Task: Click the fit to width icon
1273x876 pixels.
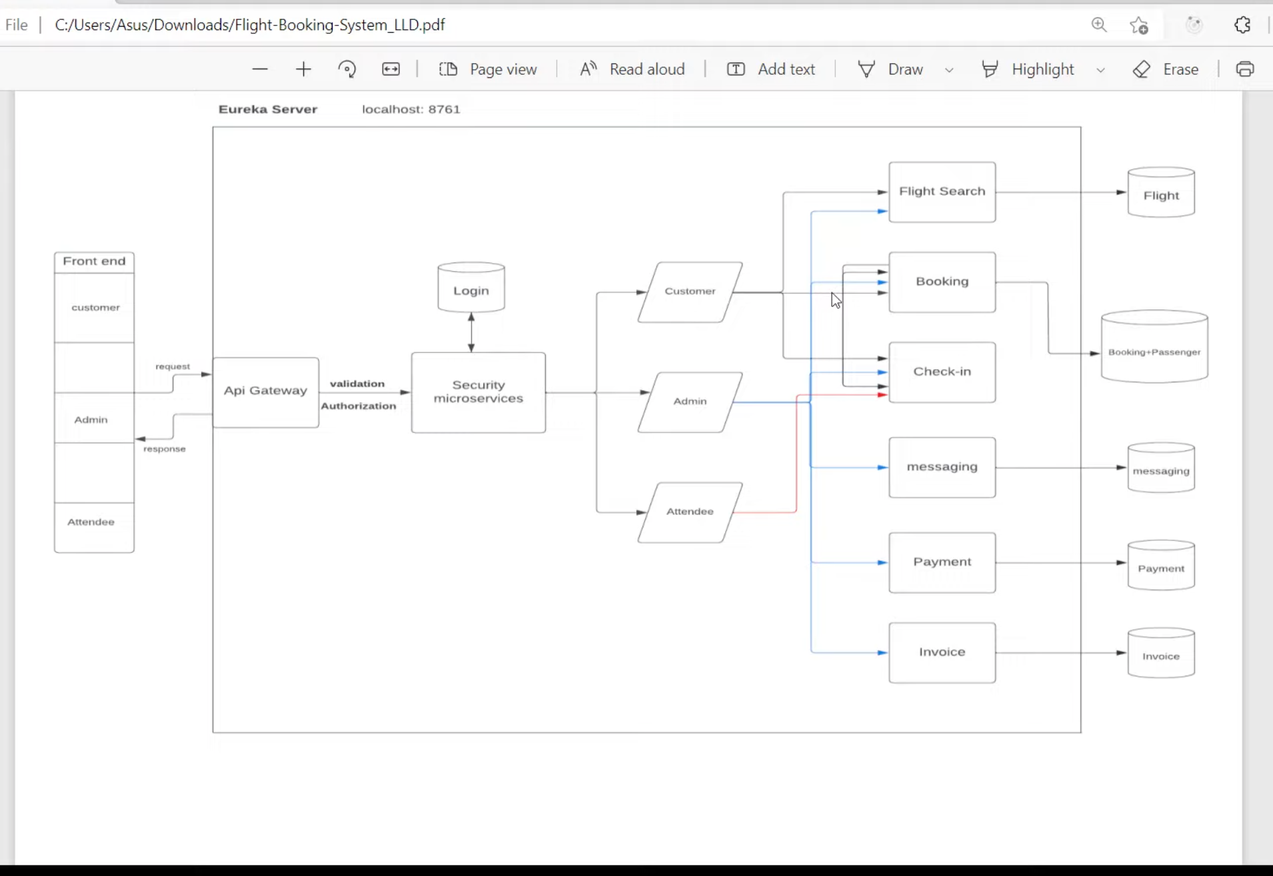Action: [x=391, y=69]
